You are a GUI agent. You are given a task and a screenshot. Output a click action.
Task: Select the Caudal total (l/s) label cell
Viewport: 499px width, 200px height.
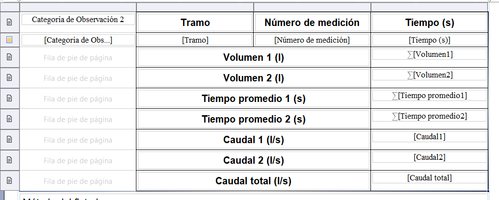253,181
